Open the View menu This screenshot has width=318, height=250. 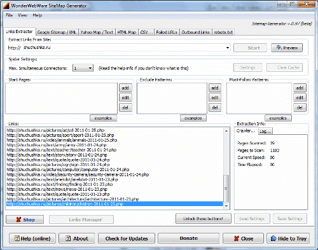(22, 15)
